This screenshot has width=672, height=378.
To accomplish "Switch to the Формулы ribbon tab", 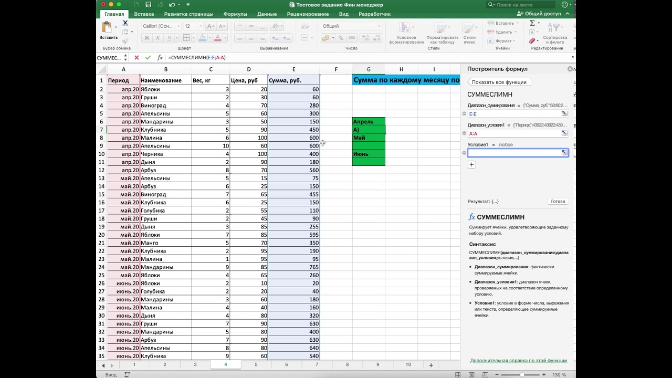I will click(235, 14).
